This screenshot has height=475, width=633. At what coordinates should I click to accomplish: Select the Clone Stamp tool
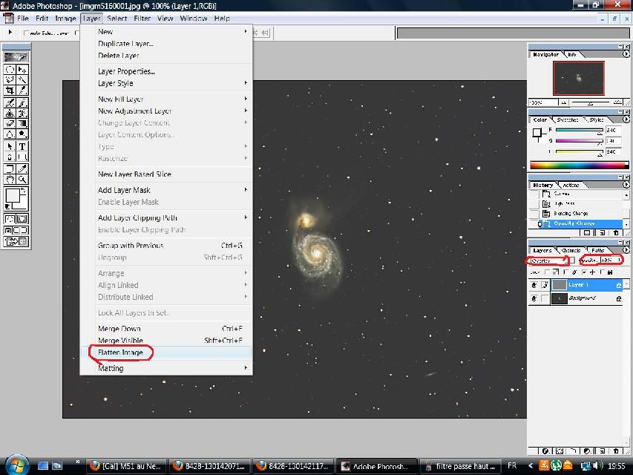[10, 113]
